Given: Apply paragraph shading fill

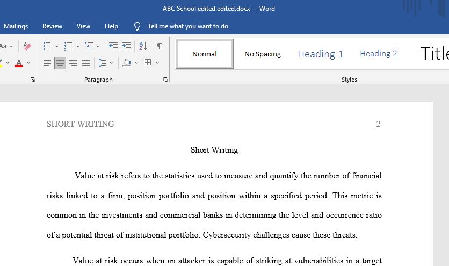Looking at the screenshot, I should coord(127,63).
